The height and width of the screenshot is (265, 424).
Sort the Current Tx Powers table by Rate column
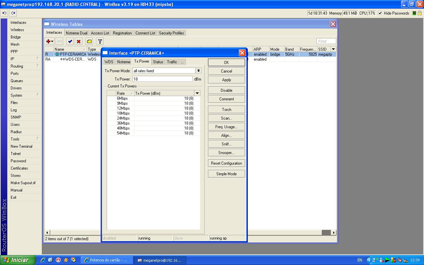pos(125,93)
